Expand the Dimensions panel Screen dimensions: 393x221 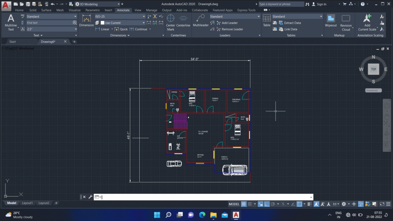[x=120, y=35]
